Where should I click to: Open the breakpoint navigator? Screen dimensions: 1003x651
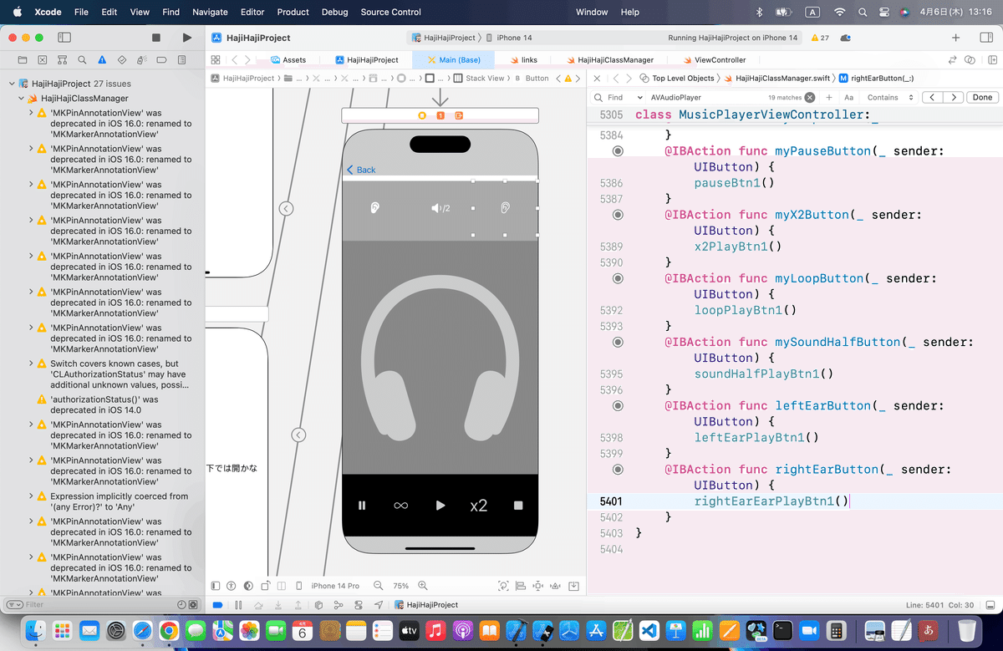(x=162, y=60)
